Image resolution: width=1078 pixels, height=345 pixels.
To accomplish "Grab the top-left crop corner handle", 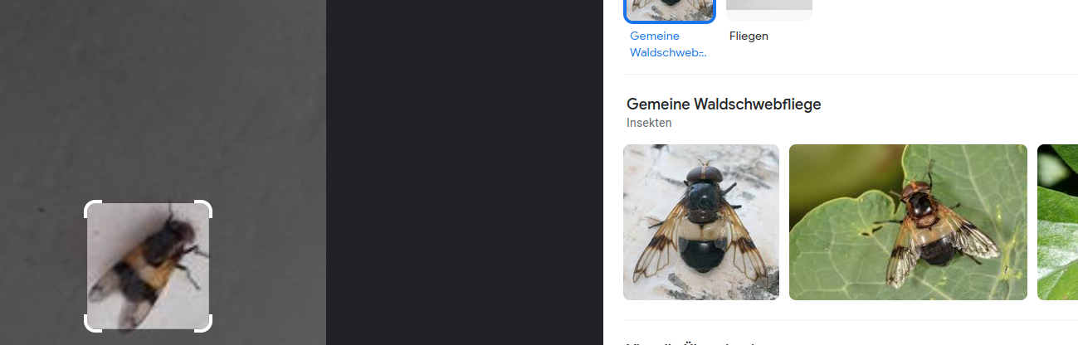I will [x=91, y=207].
